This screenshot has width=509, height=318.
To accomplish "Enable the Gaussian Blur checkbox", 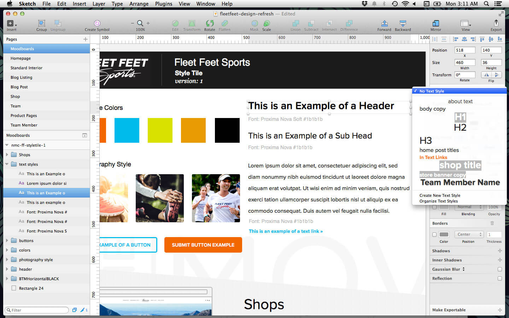I will click(500, 269).
